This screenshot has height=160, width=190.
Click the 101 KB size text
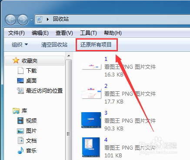pos(113,156)
